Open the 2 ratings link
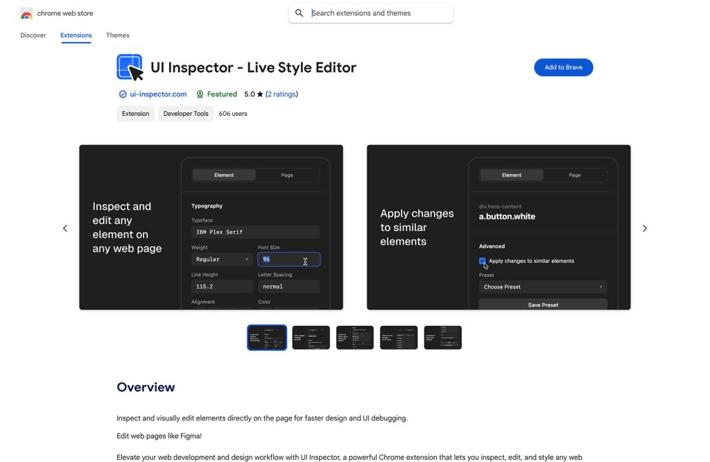 tap(282, 94)
